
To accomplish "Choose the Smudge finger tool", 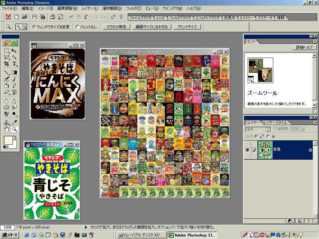I will 14,107.
